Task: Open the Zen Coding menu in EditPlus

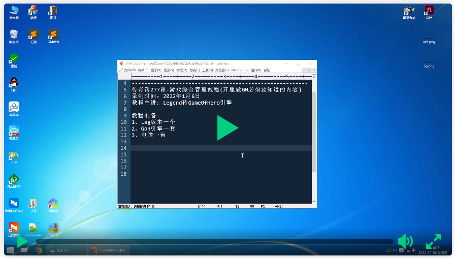Action: [x=240, y=70]
